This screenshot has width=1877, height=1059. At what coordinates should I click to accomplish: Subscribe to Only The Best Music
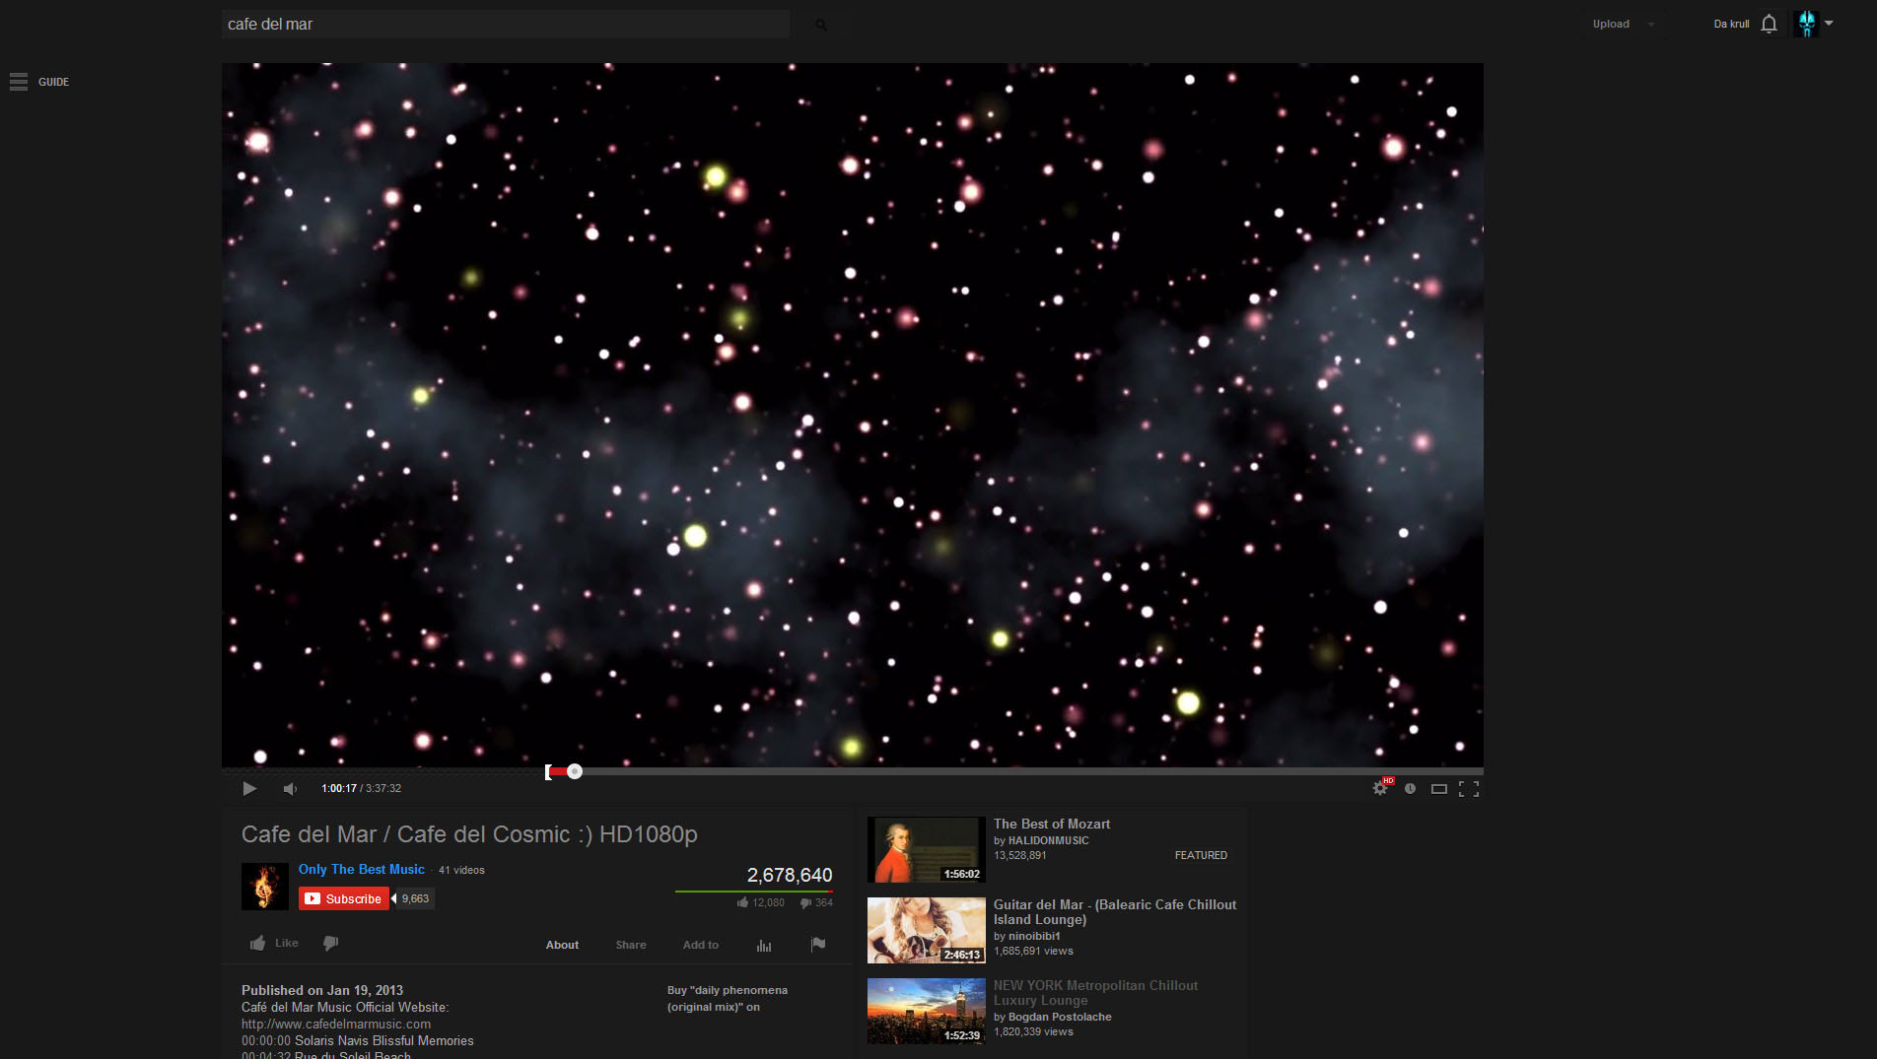[343, 897]
